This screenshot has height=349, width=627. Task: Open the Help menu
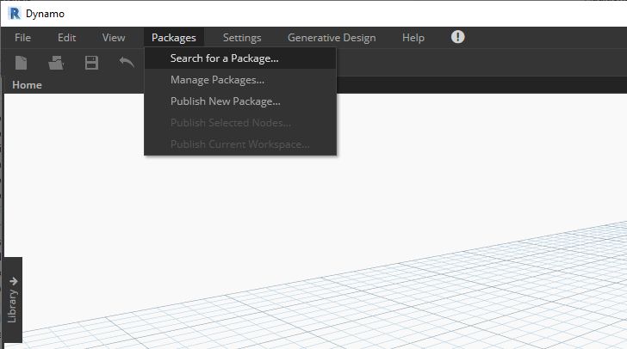413,38
